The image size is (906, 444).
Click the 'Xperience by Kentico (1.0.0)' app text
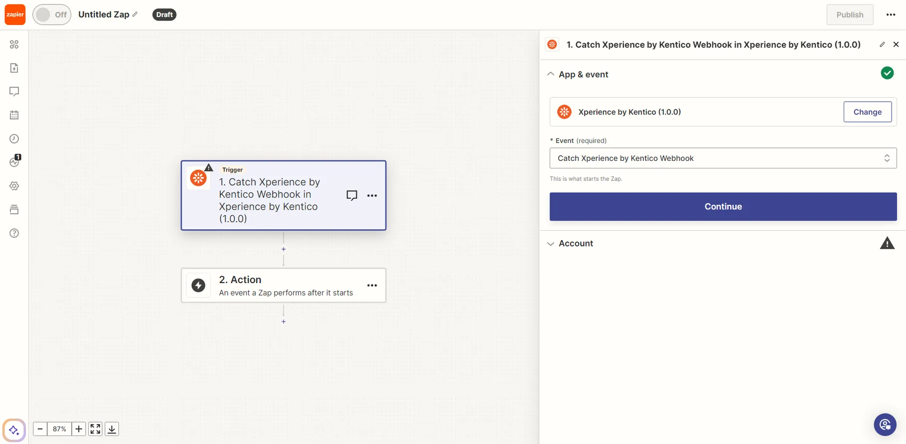[x=629, y=112]
